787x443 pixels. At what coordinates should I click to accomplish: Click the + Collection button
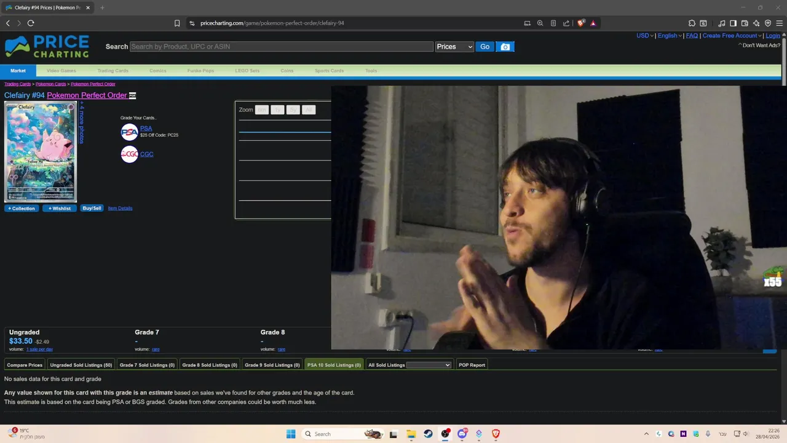[x=22, y=209]
